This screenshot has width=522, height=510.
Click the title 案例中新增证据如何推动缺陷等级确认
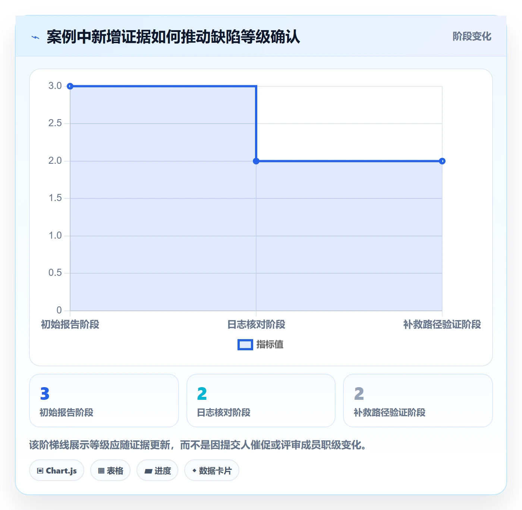pyautogui.click(x=173, y=37)
